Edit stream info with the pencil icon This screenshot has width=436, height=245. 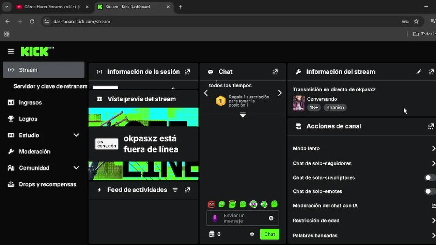coord(419,72)
